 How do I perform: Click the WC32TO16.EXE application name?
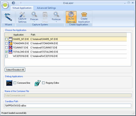click(x=21, y=56)
